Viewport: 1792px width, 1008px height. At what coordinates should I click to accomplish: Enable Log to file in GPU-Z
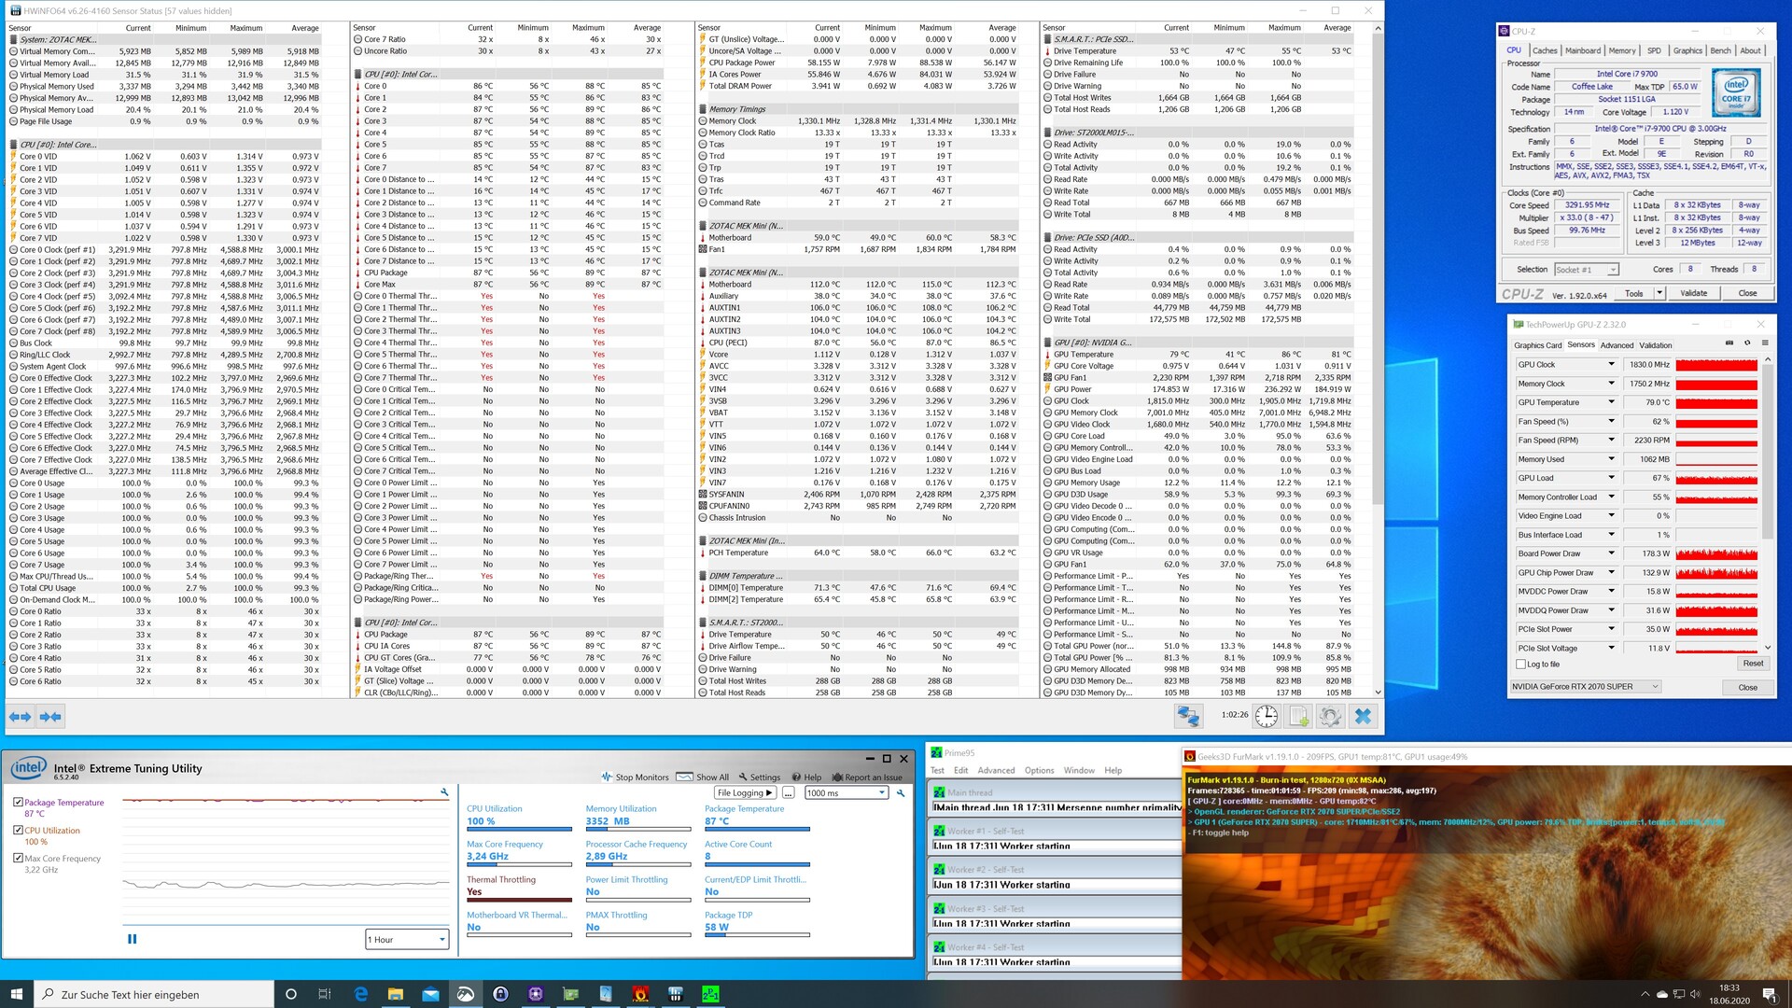coord(1521,665)
